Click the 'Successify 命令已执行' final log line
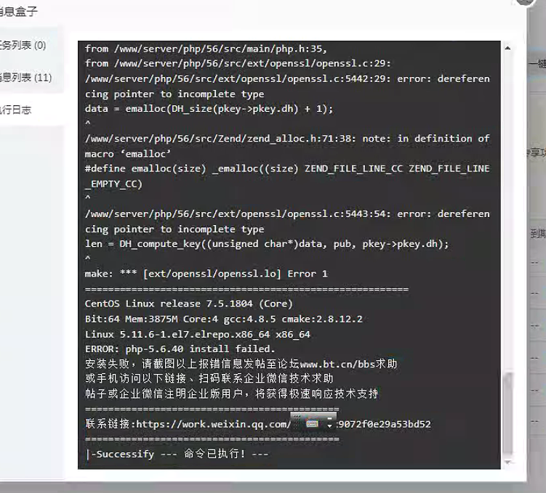This screenshot has height=493, width=546. coord(177,454)
